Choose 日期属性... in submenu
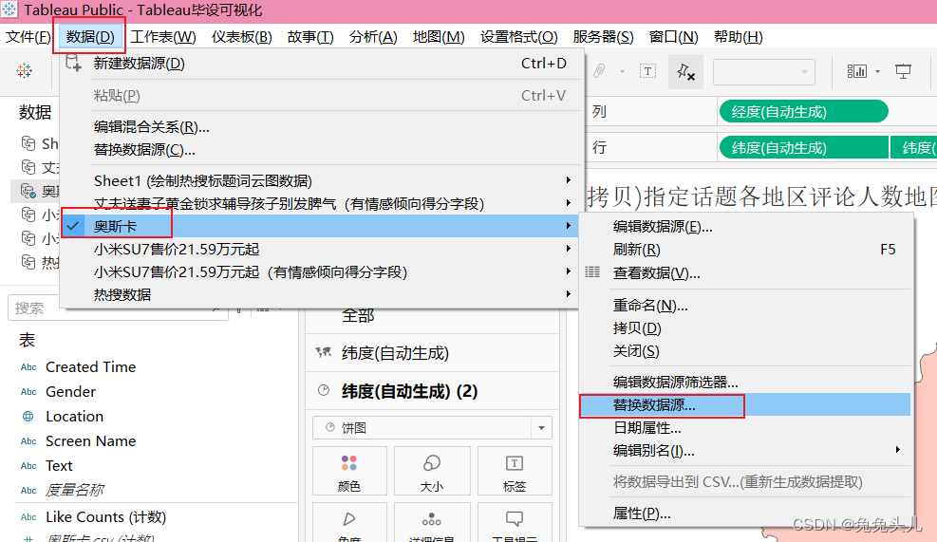 click(745, 428)
